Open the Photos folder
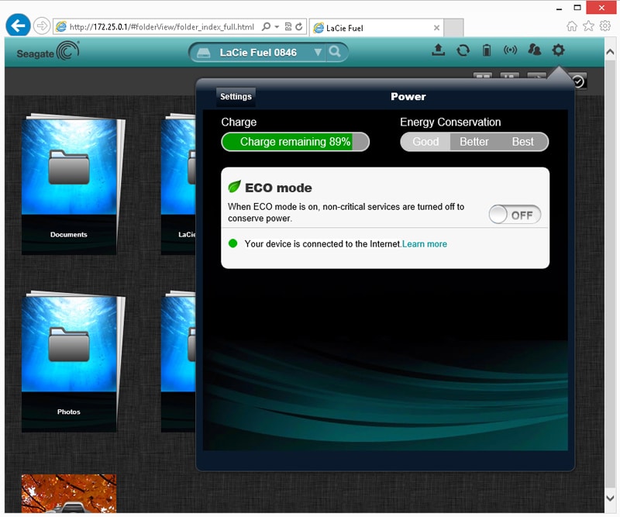This screenshot has height=517, width=620. click(x=69, y=362)
